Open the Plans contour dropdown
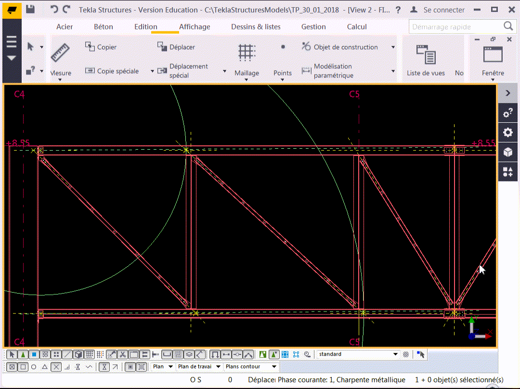This screenshot has width=520, height=389. [251, 366]
